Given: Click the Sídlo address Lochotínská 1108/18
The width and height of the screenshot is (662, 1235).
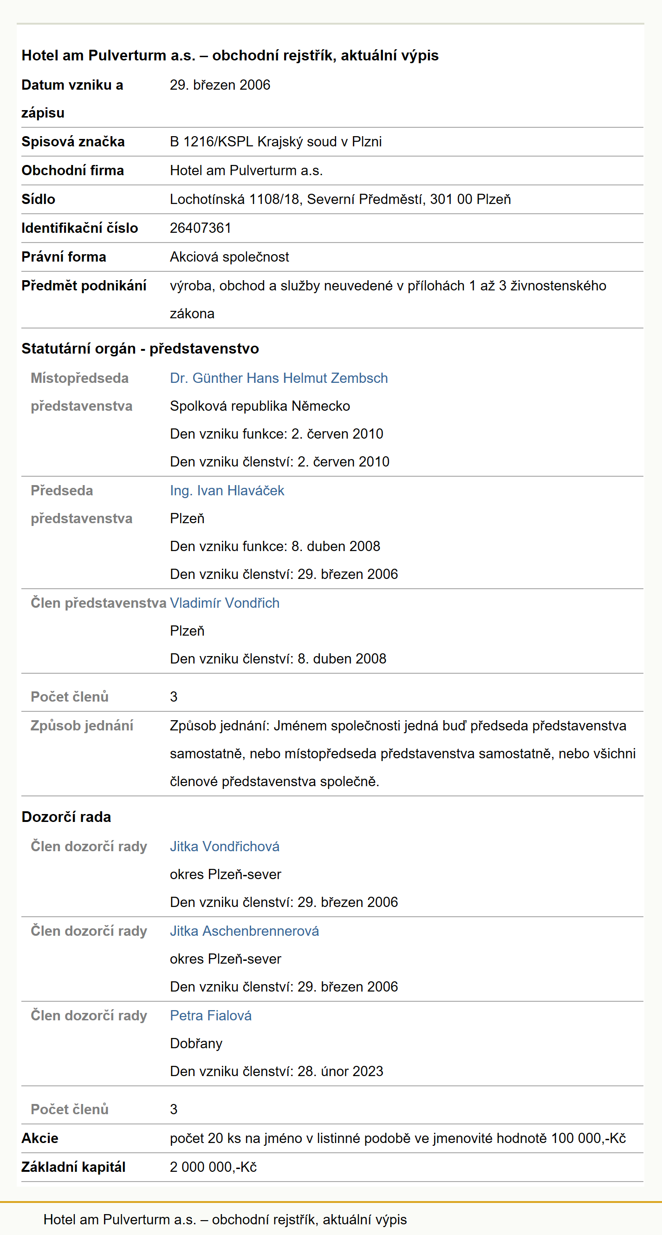Looking at the screenshot, I should [340, 199].
